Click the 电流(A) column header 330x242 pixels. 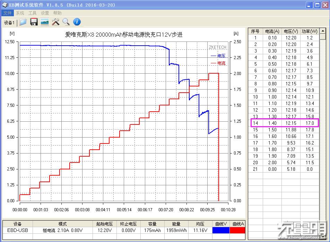click(x=272, y=31)
